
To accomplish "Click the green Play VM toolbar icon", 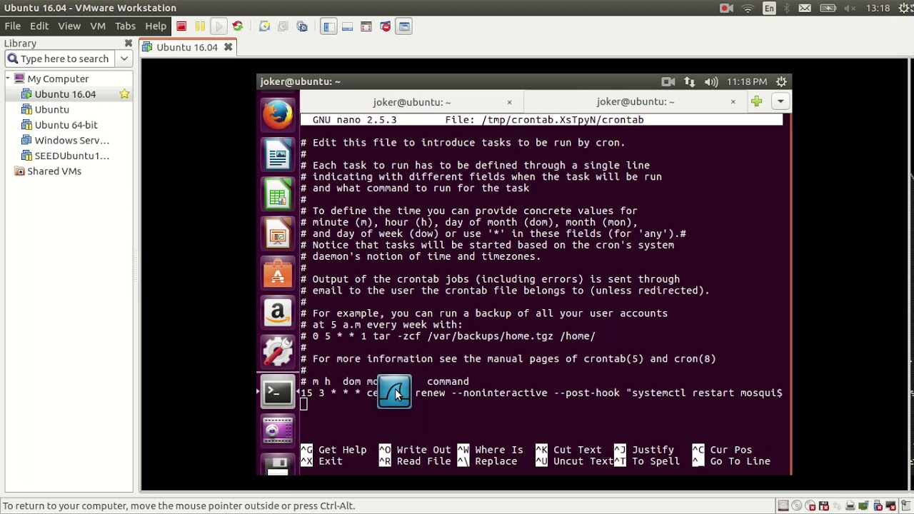I will (x=219, y=26).
